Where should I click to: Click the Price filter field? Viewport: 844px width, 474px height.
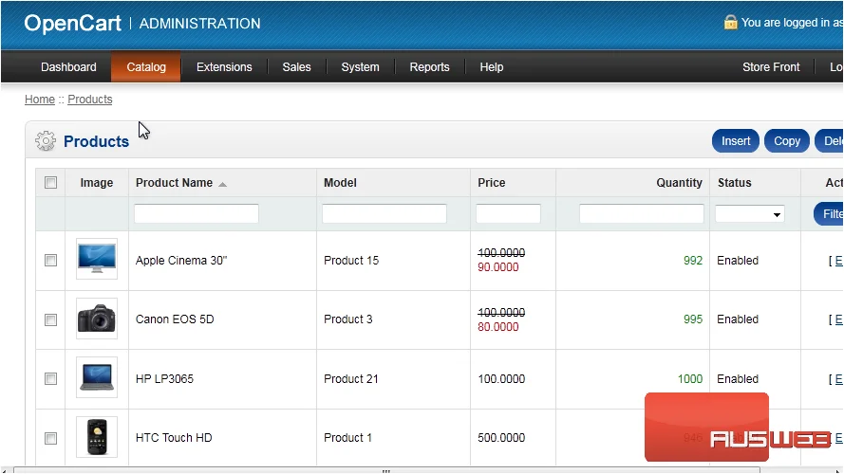click(x=508, y=214)
